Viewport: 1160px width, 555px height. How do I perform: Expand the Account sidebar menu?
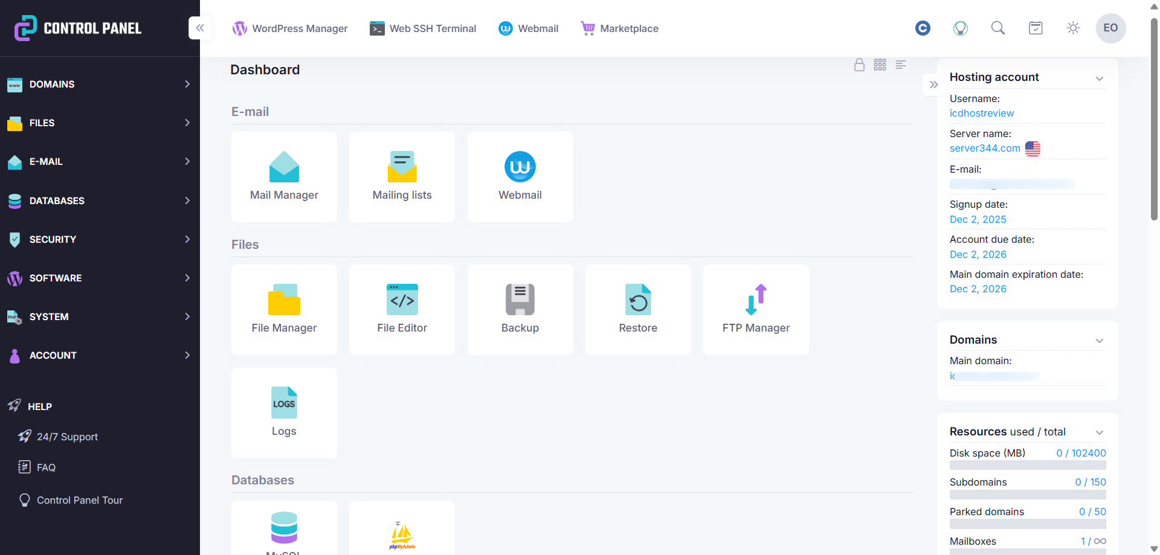[100, 355]
